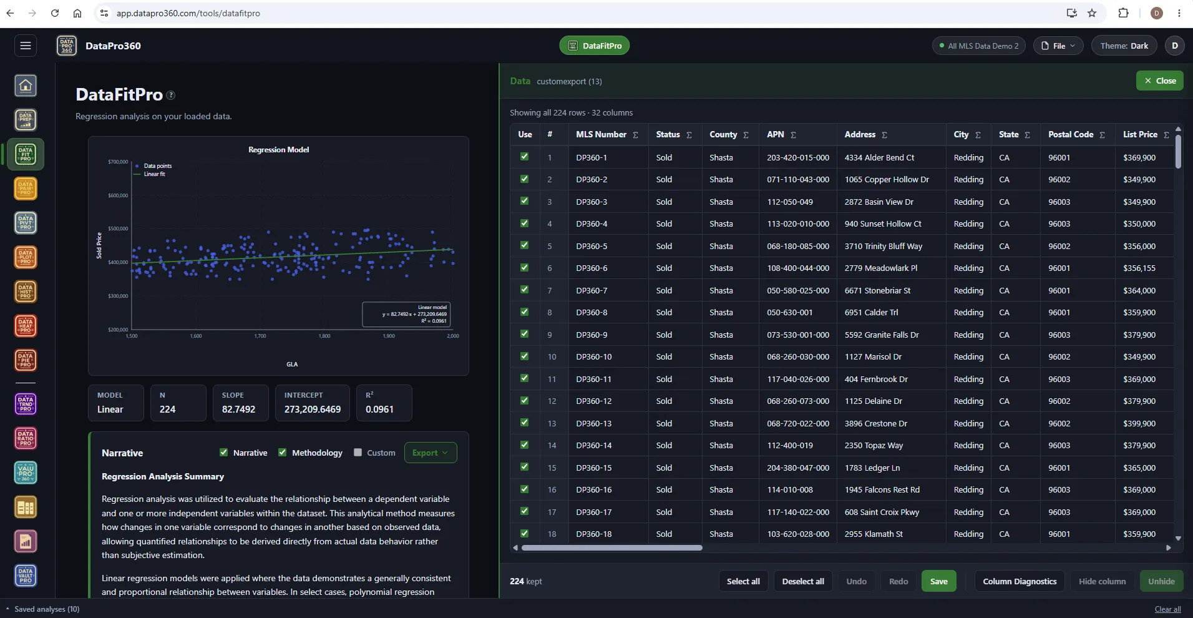Reload the browser page
Screen dimensions: 1193x618
[55, 13]
